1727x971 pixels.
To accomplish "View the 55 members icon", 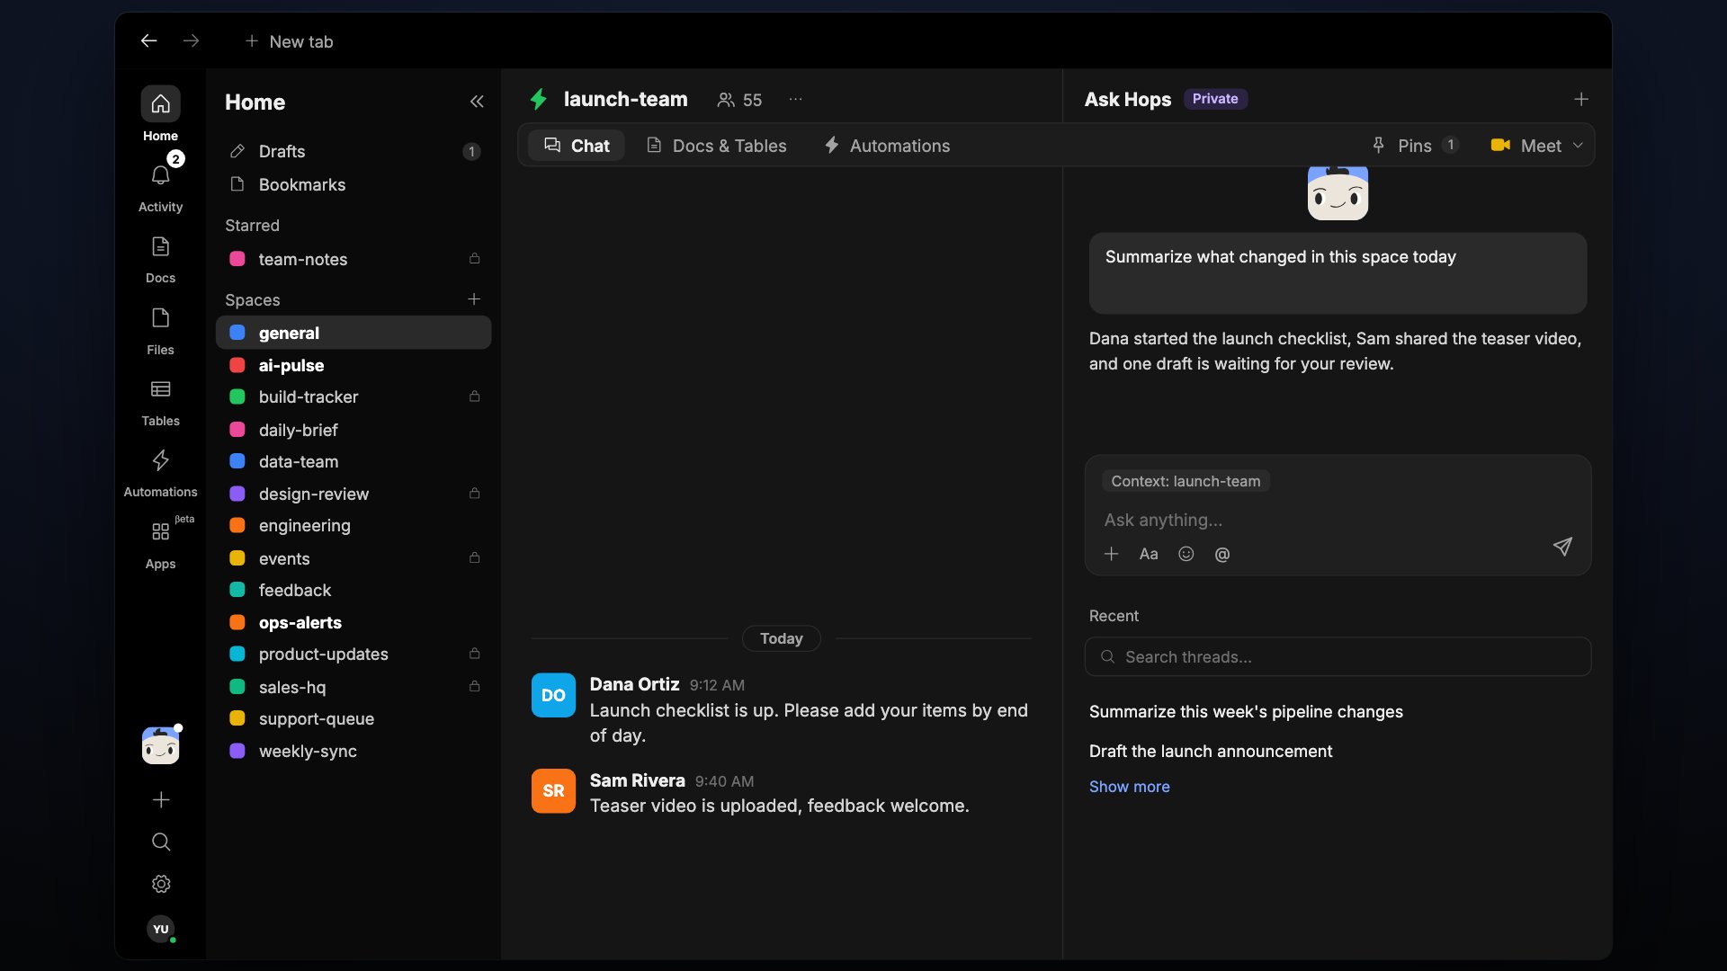I will (x=739, y=100).
